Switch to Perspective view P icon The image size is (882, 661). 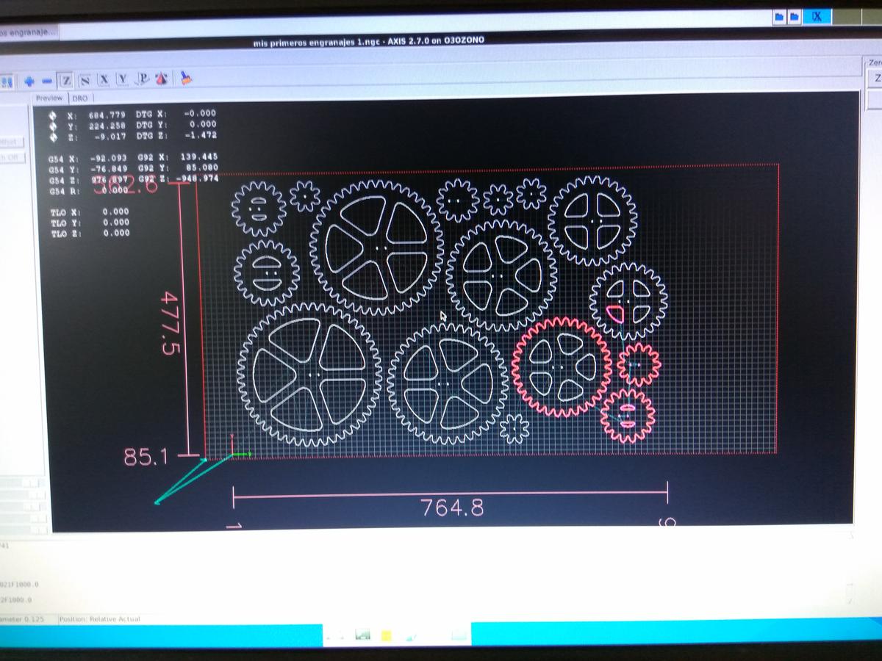tap(143, 78)
